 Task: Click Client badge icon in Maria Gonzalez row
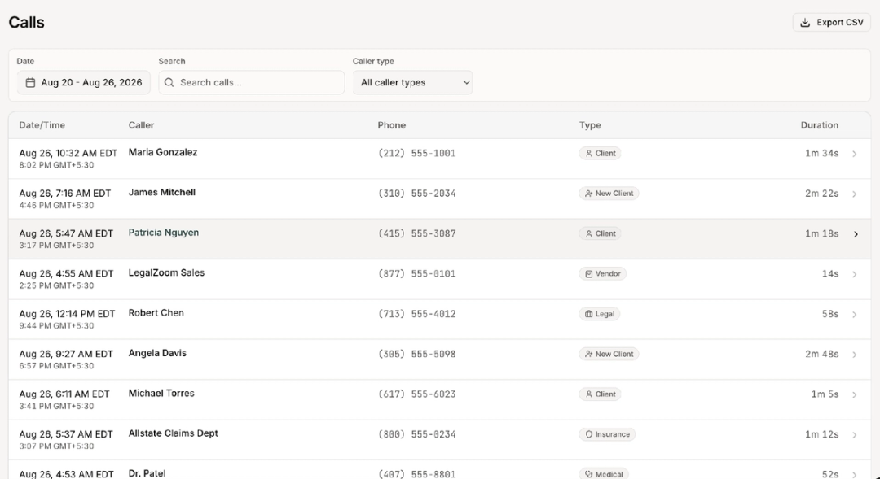pyautogui.click(x=589, y=153)
